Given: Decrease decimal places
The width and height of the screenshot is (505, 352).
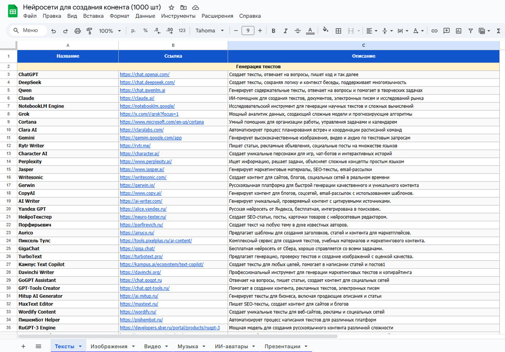Looking at the screenshot, I should pyautogui.click(x=157, y=31).
